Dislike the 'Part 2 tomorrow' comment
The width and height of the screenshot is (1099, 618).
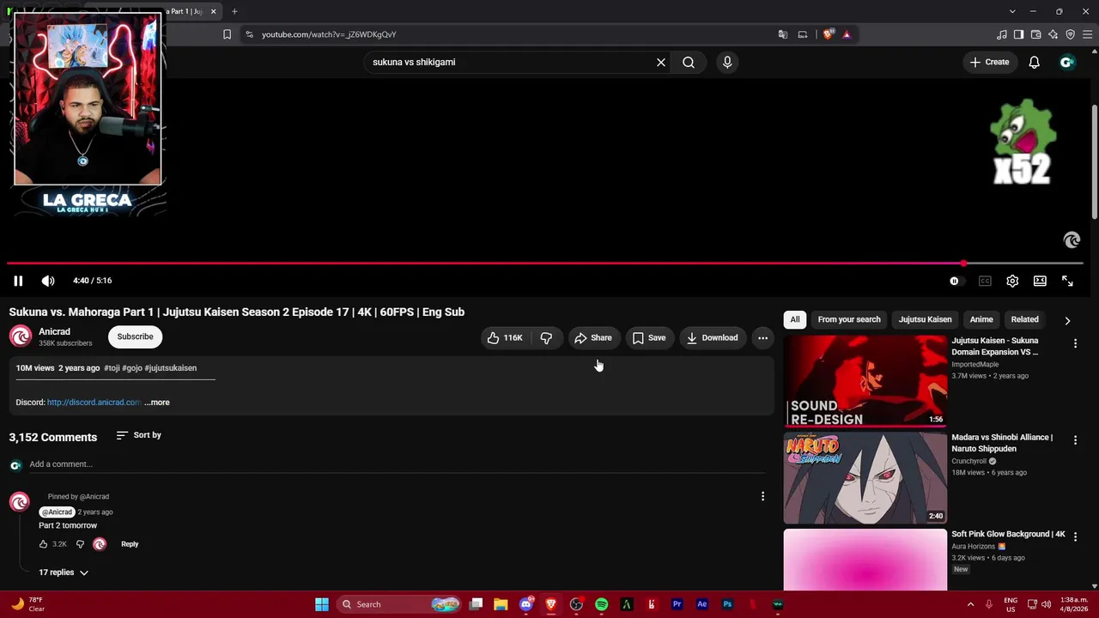80,544
